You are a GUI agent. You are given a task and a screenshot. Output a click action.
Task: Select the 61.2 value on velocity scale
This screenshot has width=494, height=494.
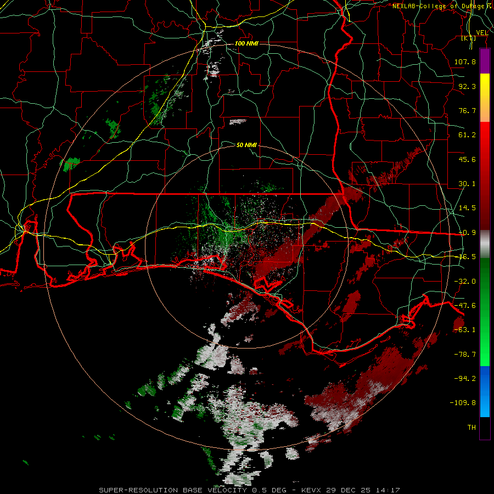(467, 135)
